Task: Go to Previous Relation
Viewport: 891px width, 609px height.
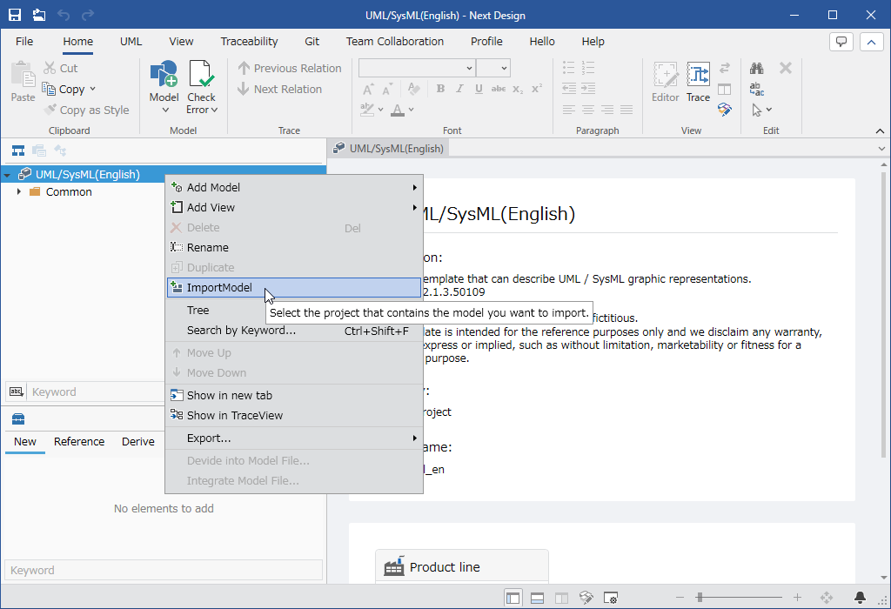Action: [x=290, y=68]
